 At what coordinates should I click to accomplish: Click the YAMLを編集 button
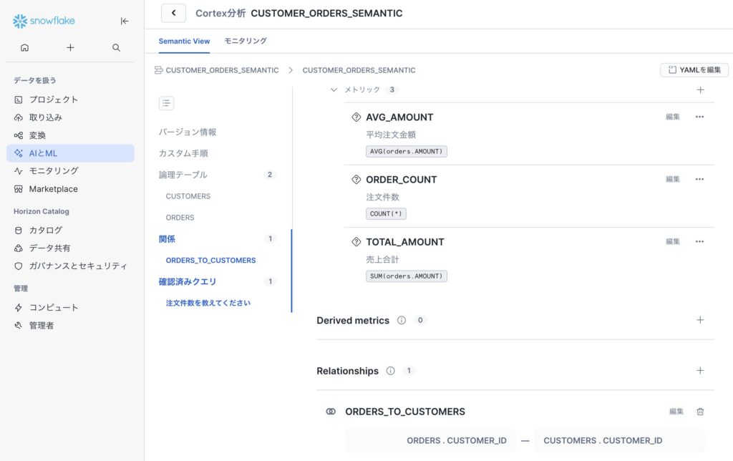(x=694, y=70)
